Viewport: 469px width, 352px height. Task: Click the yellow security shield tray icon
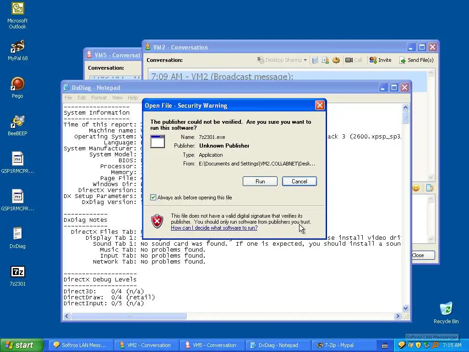419,345
